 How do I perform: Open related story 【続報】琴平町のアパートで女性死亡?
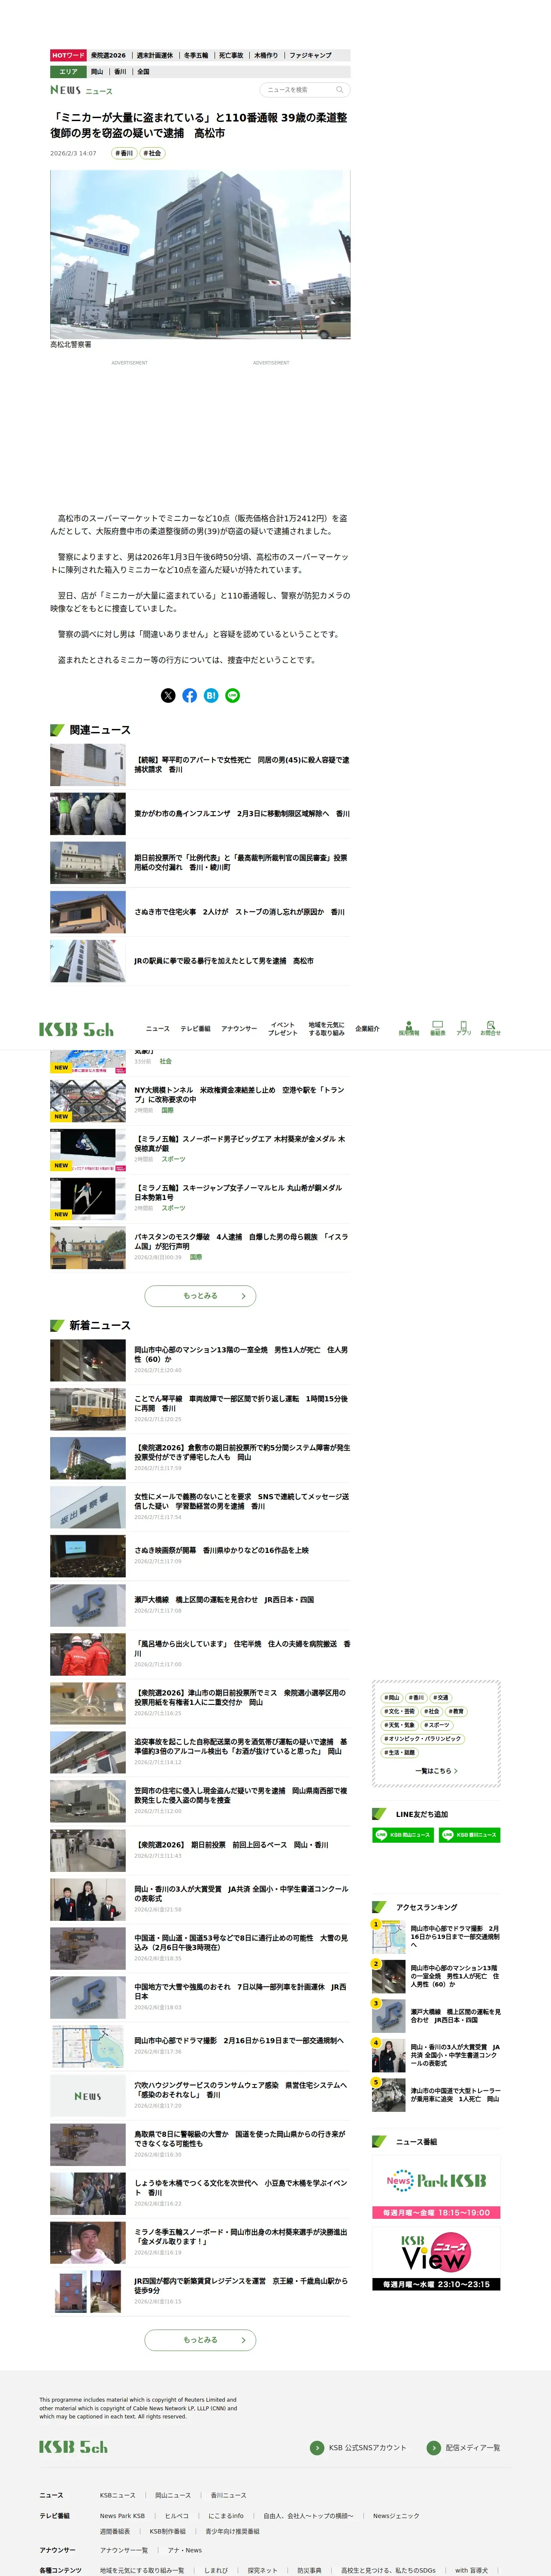coord(241,765)
